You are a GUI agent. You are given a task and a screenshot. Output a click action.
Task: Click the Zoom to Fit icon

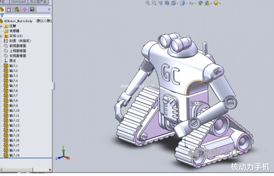tap(148, 3)
